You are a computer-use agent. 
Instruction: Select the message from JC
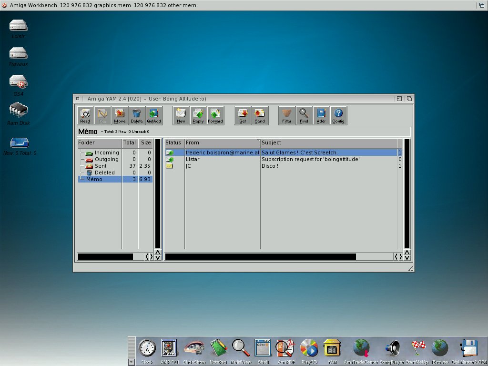coord(283,166)
